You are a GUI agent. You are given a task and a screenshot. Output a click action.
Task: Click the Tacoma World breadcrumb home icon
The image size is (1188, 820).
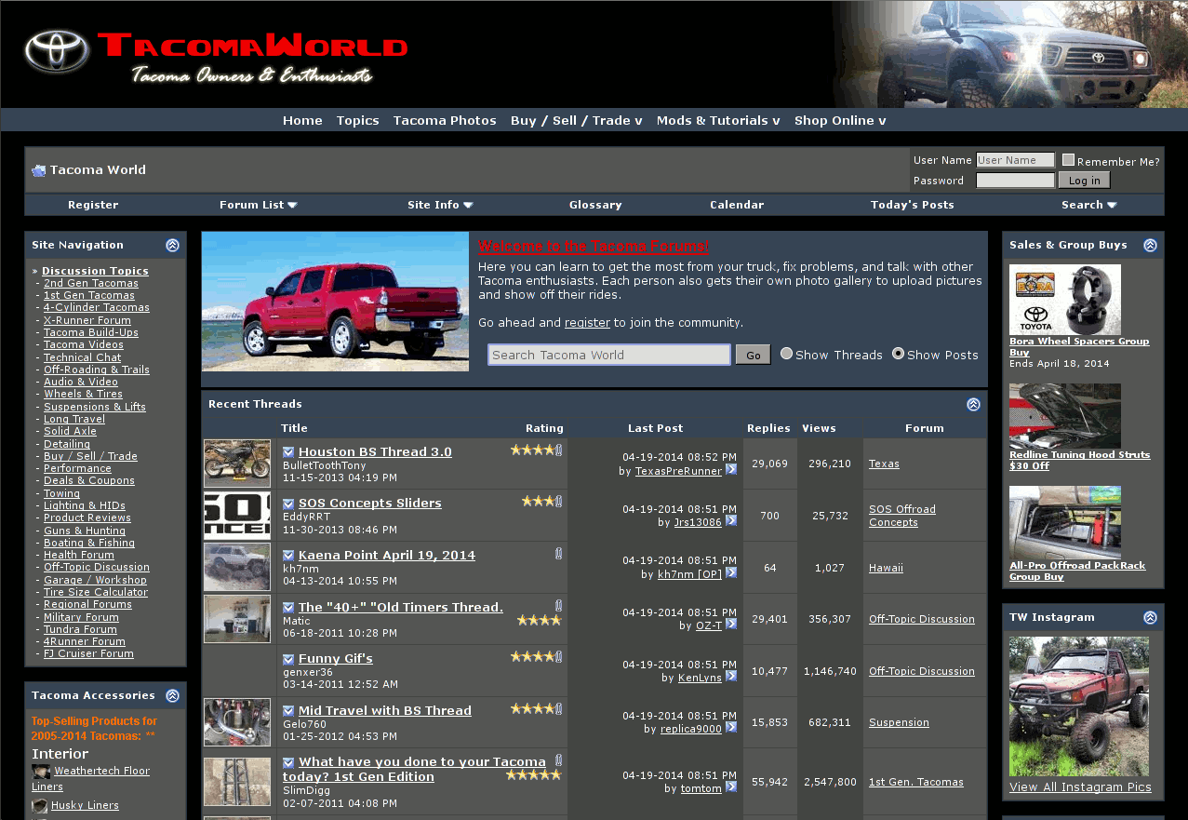pyautogui.click(x=38, y=170)
